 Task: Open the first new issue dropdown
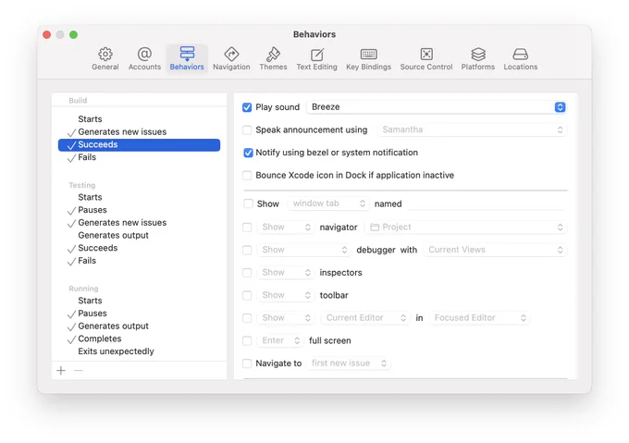click(349, 363)
